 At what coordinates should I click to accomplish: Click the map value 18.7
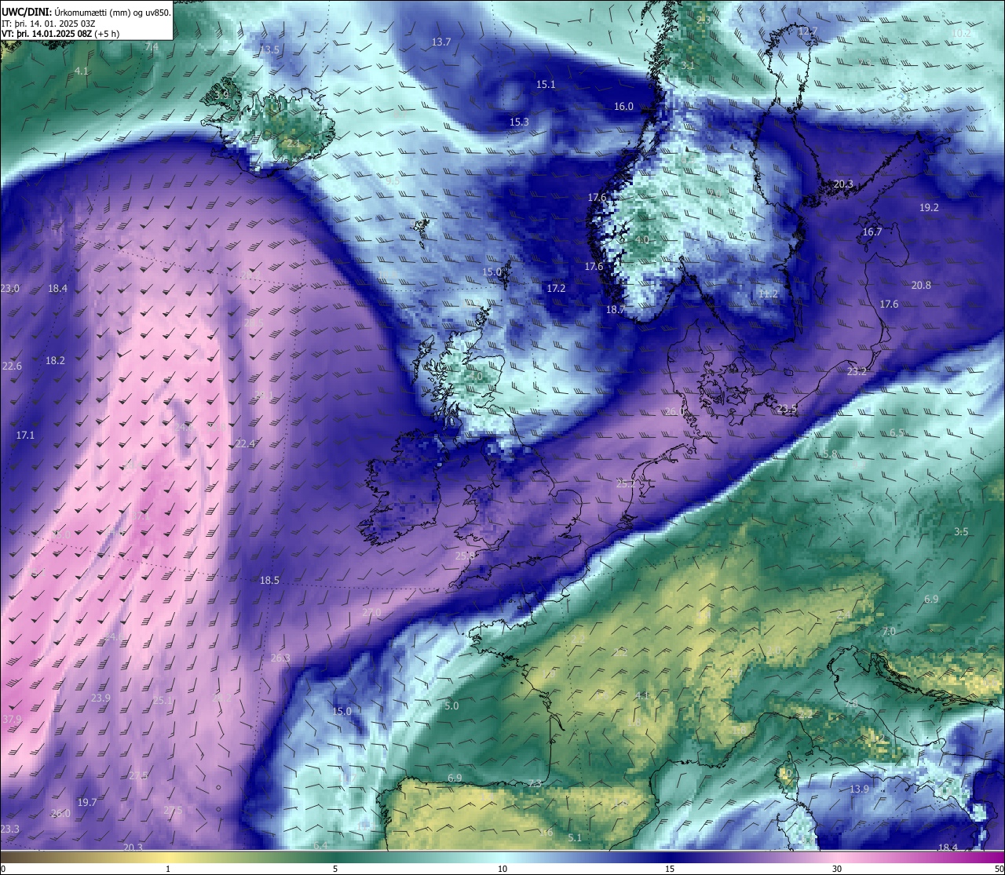click(x=616, y=309)
